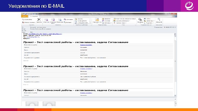
Task: Open the Junk (Нежелательная) dropdown
Action: click(29, 22)
